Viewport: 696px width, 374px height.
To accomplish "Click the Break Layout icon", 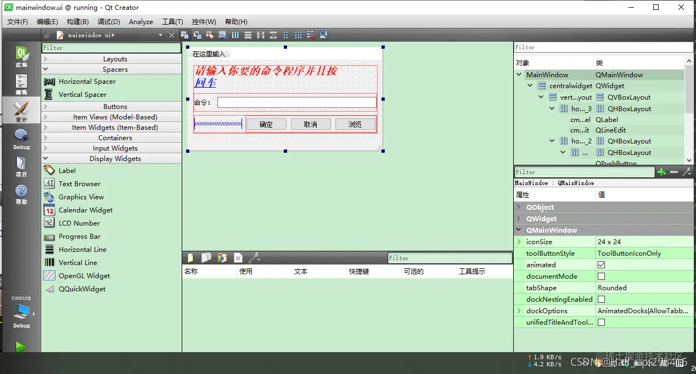I will [311, 35].
